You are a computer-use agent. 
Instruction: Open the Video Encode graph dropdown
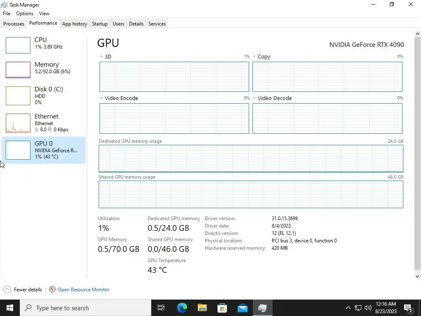click(x=101, y=98)
